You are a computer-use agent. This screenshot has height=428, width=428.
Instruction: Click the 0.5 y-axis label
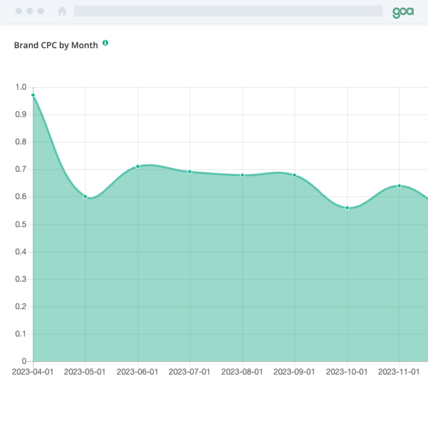[21, 224]
